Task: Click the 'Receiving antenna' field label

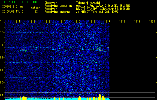Action: pyautogui.click(x=57, y=12)
